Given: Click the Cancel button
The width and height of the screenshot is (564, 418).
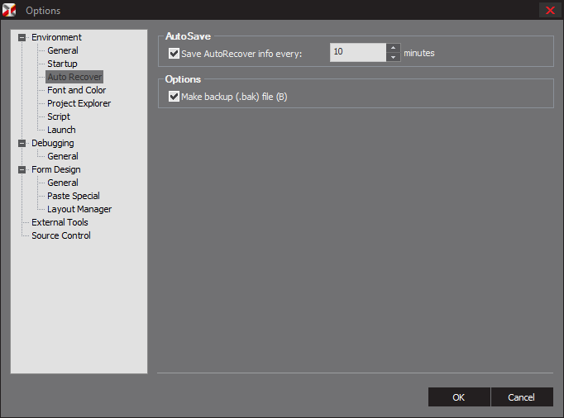Looking at the screenshot, I should point(522,397).
